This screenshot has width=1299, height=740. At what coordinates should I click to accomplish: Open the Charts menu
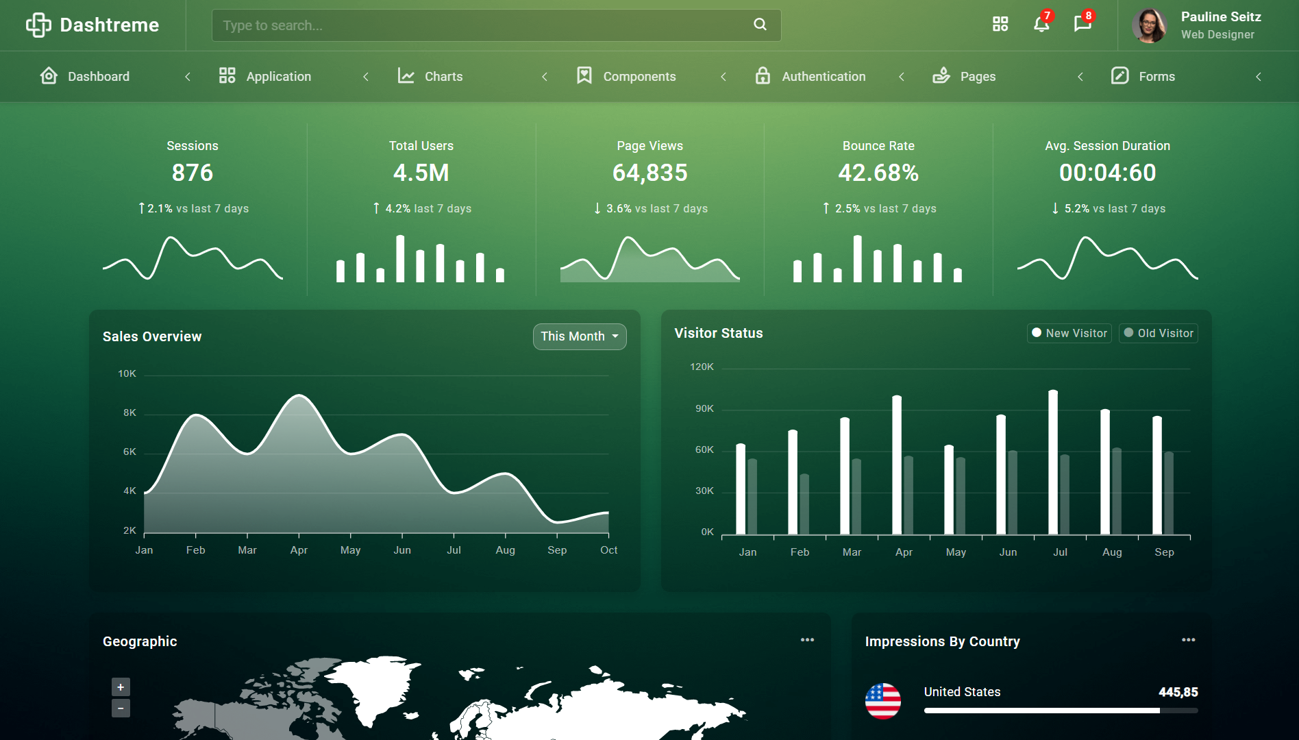click(443, 77)
